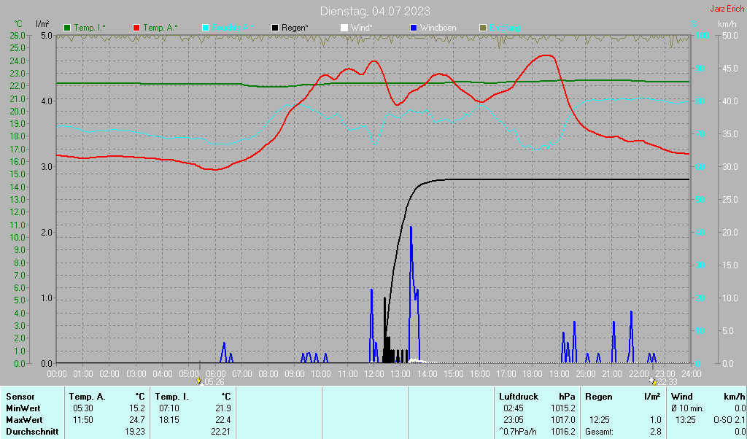The height and width of the screenshot is (439, 747).
Task: Click the 12:00 time axis label
Action: tap(374, 374)
